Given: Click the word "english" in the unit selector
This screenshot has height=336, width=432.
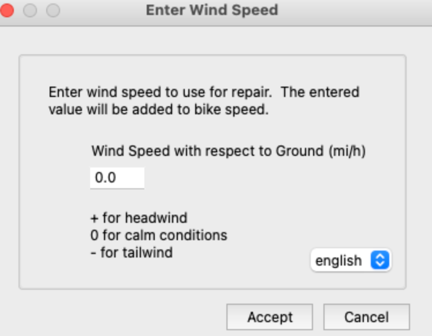Looking at the screenshot, I should (x=339, y=260).
